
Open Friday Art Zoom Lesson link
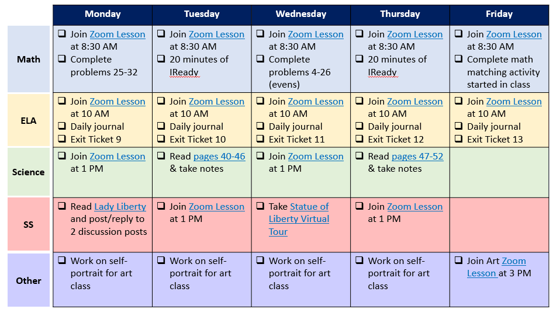pos(496,267)
